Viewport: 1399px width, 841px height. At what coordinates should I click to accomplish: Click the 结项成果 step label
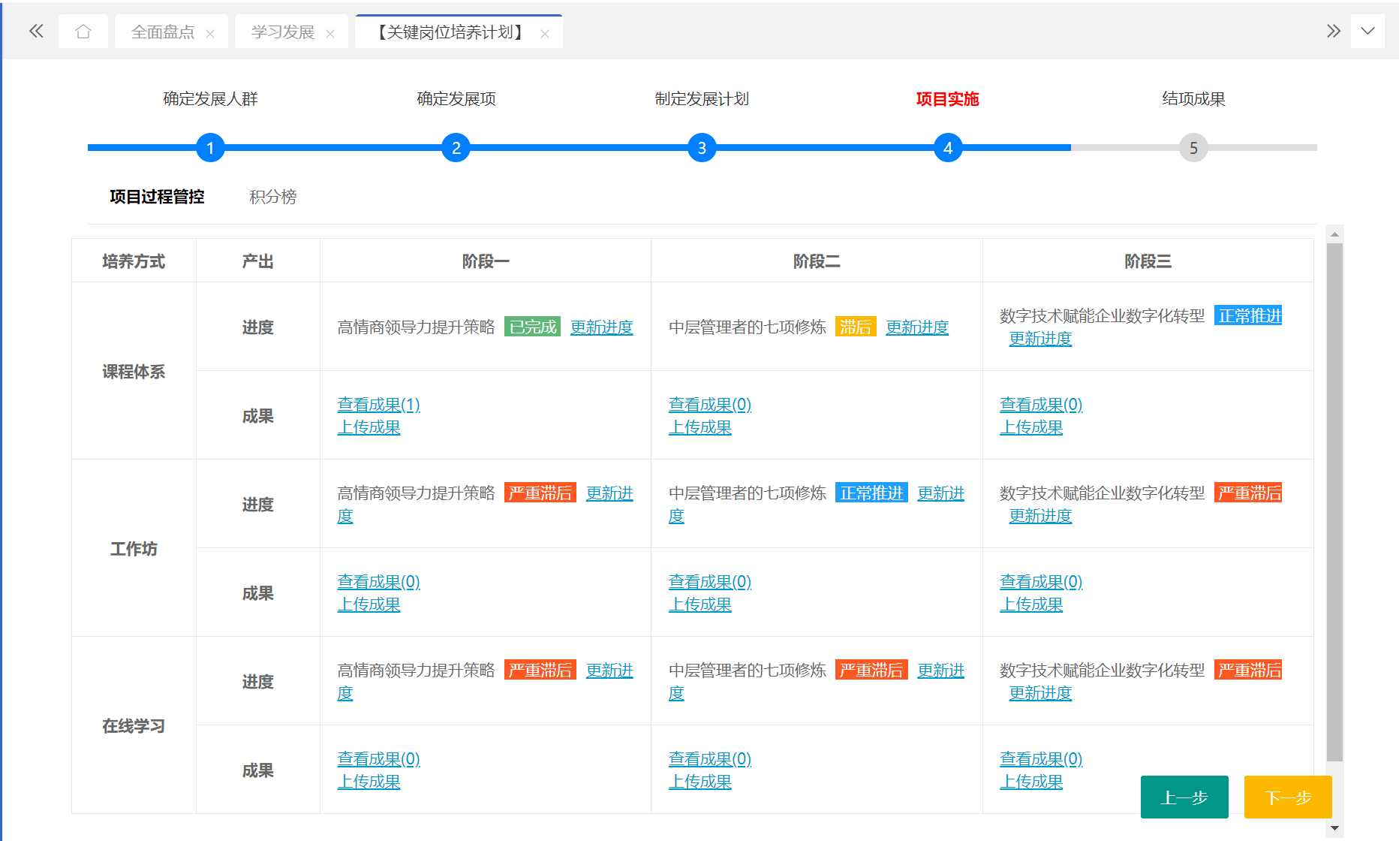[x=1193, y=99]
